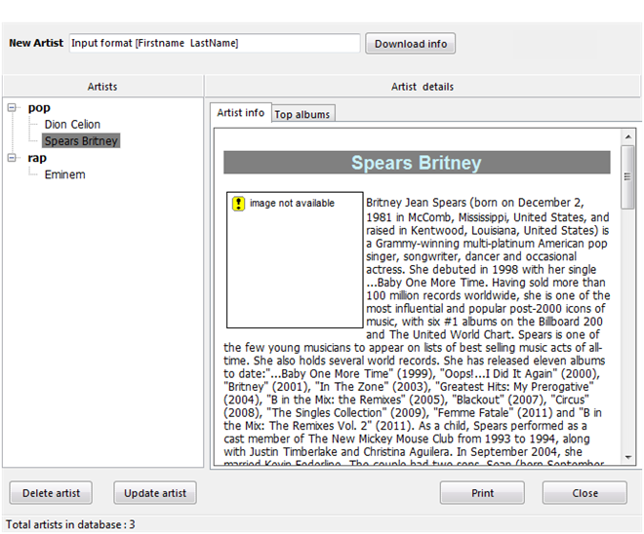
Task: Select artist Dion Celion
Action: click(72, 125)
